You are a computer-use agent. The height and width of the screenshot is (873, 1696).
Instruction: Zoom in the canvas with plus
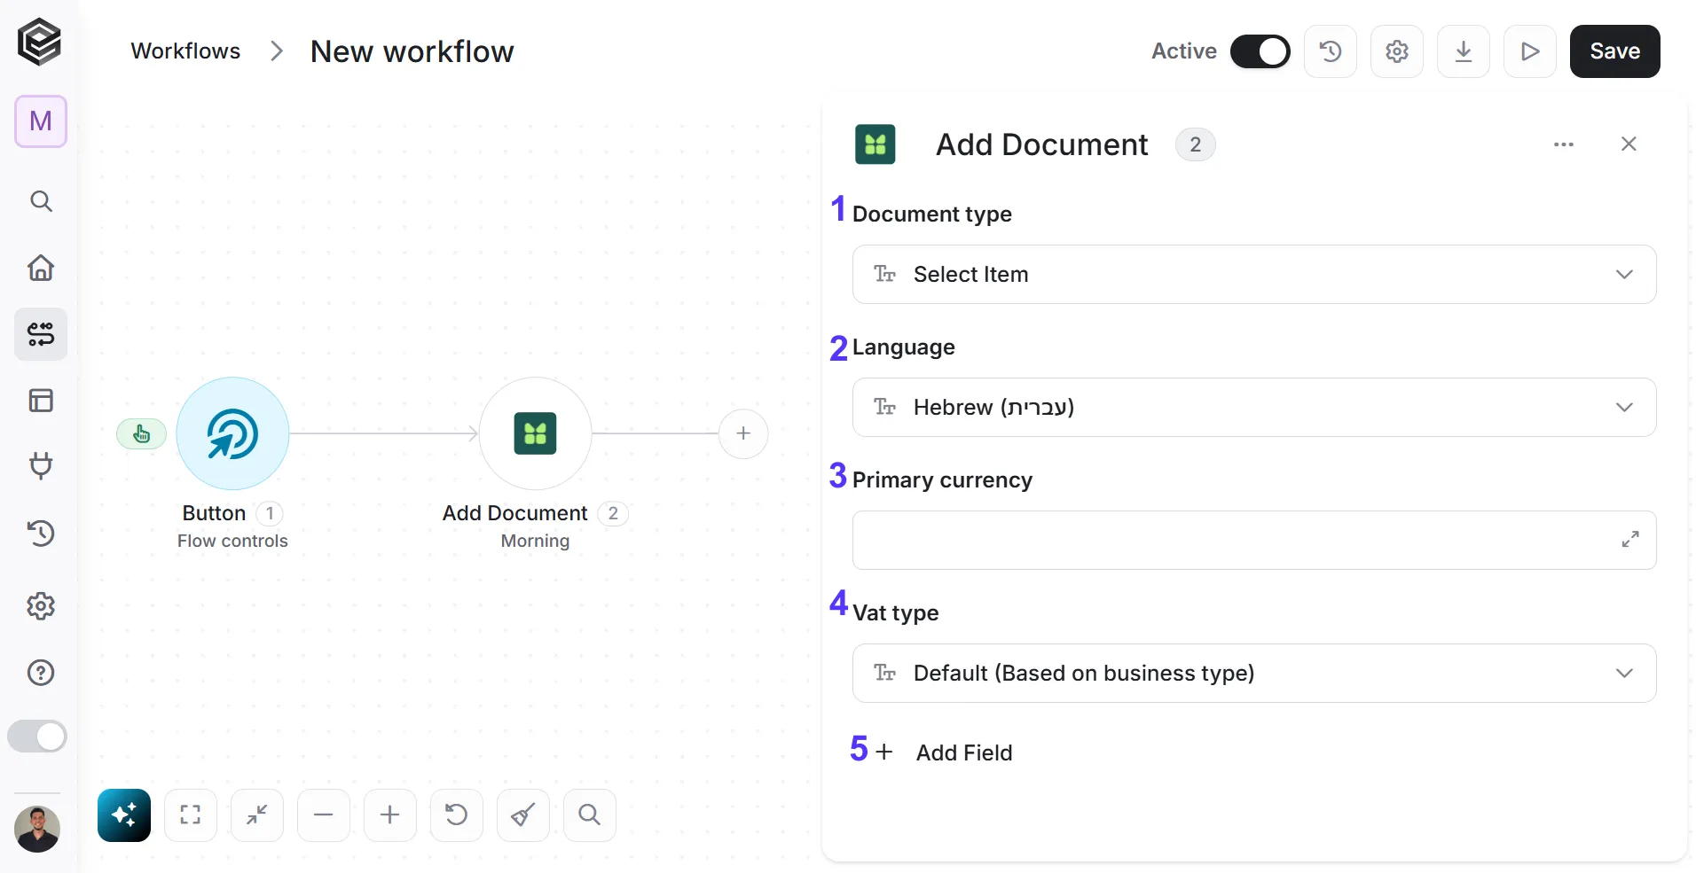point(390,815)
